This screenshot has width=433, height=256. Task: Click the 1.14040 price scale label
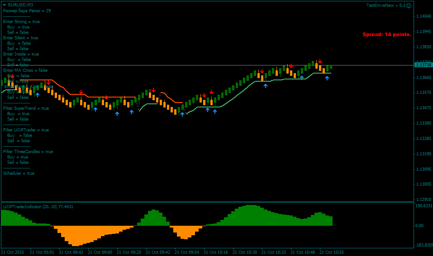click(423, 16)
